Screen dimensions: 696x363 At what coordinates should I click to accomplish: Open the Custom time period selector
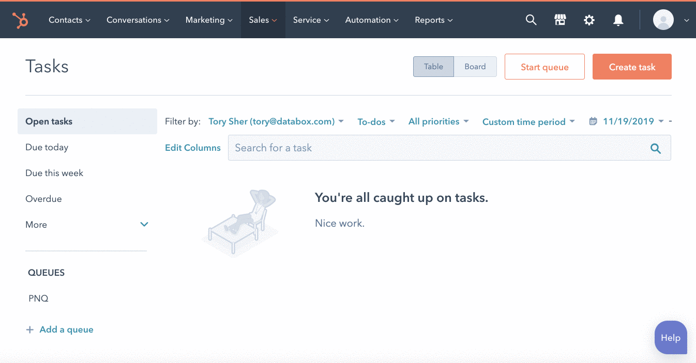click(x=528, y=121)
